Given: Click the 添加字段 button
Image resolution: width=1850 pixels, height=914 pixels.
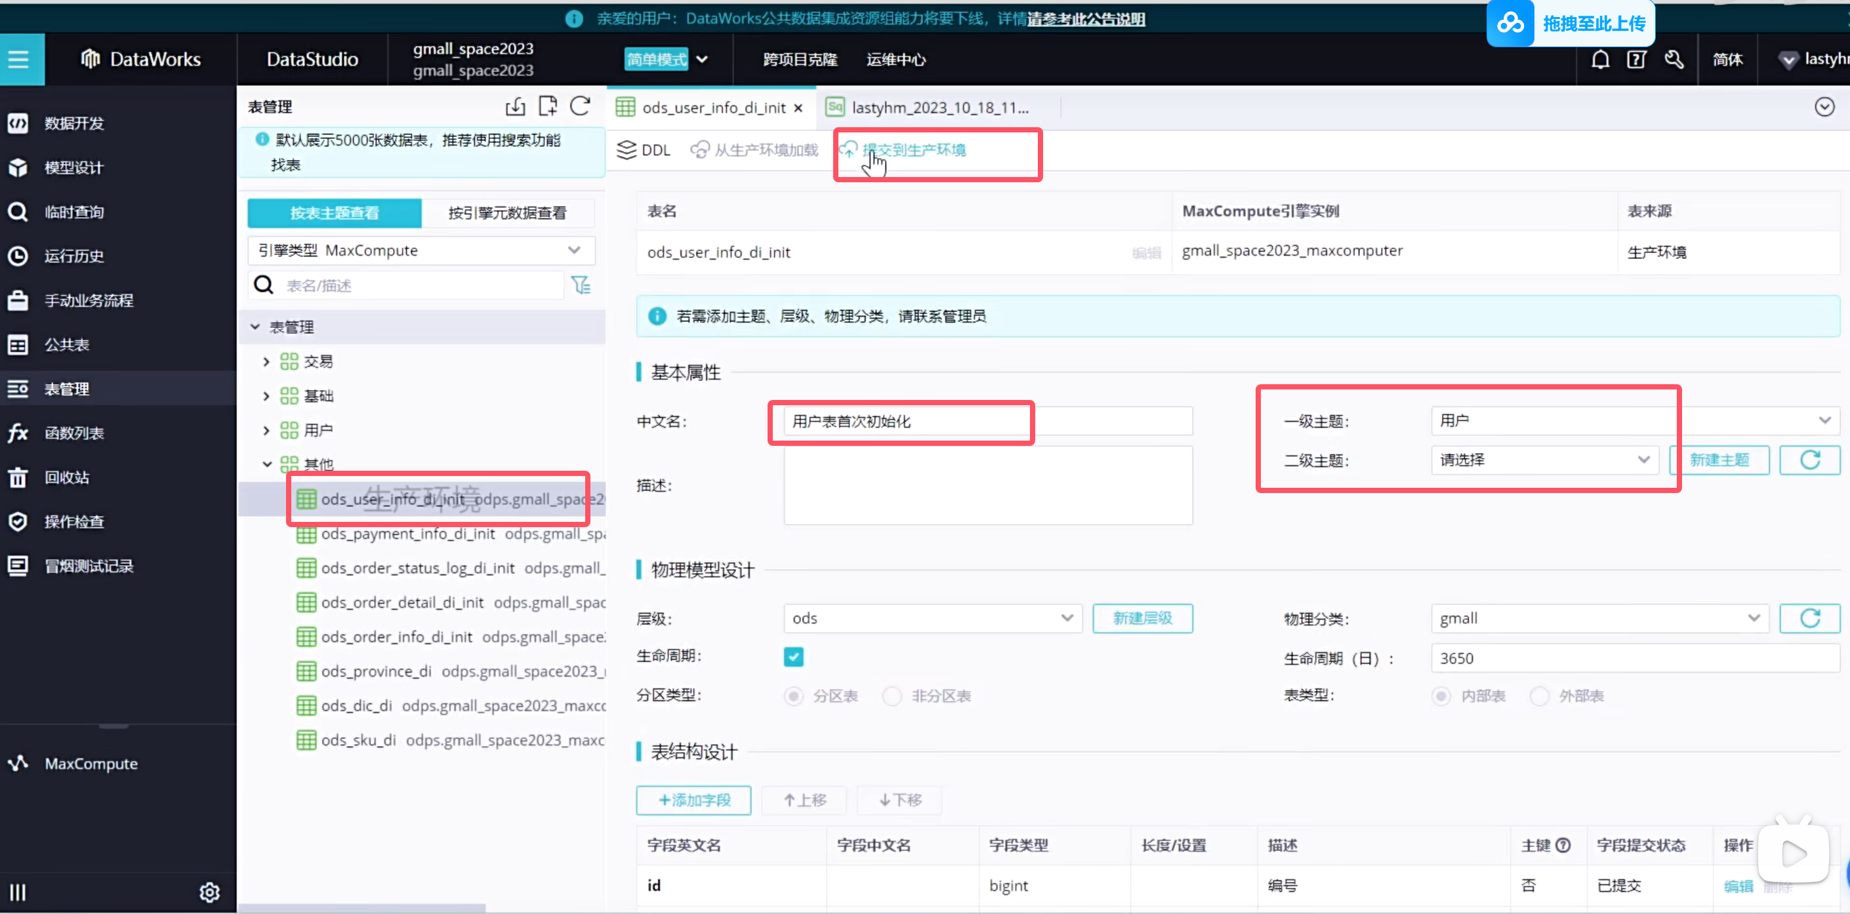Looking at the screenshot, I should (x=693, y=800).
